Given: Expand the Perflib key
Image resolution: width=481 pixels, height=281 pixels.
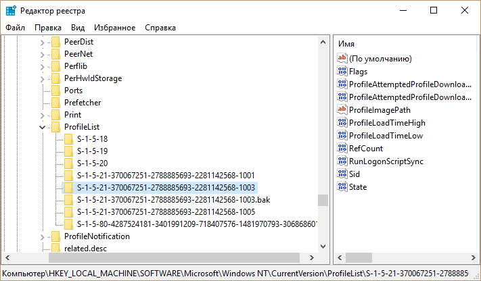Looking at the screenshot, I should (43, 66).
